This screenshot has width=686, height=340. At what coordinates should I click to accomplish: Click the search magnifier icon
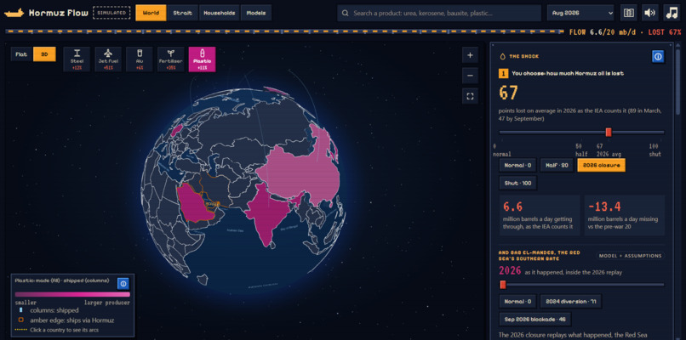coord(346,13)
